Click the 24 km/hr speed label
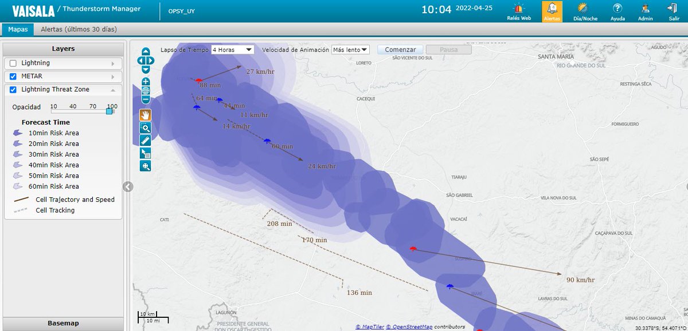This screenshot has height=331, width=688. 322,166
